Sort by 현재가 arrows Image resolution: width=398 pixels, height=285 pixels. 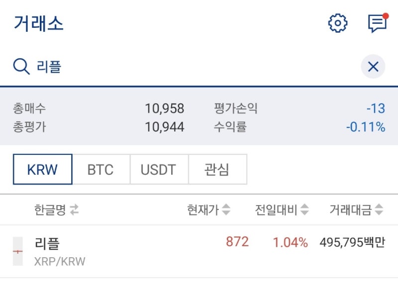pos(226,210)
